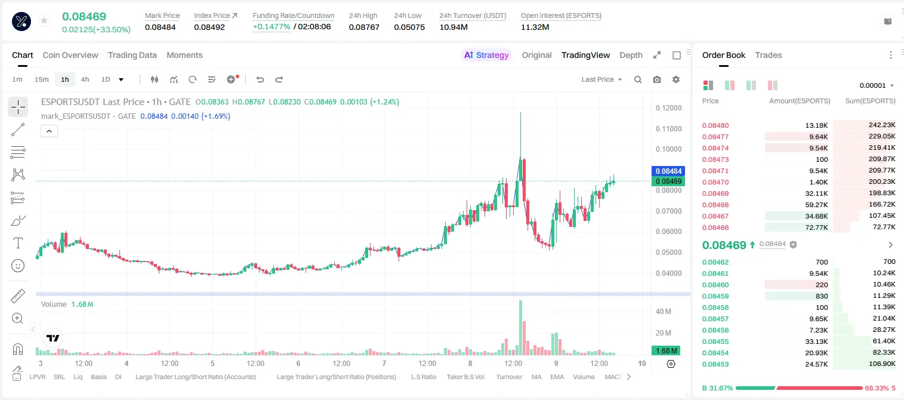Open the Last Price type dropdown
The image size is (904, 400).
(601, 79)
